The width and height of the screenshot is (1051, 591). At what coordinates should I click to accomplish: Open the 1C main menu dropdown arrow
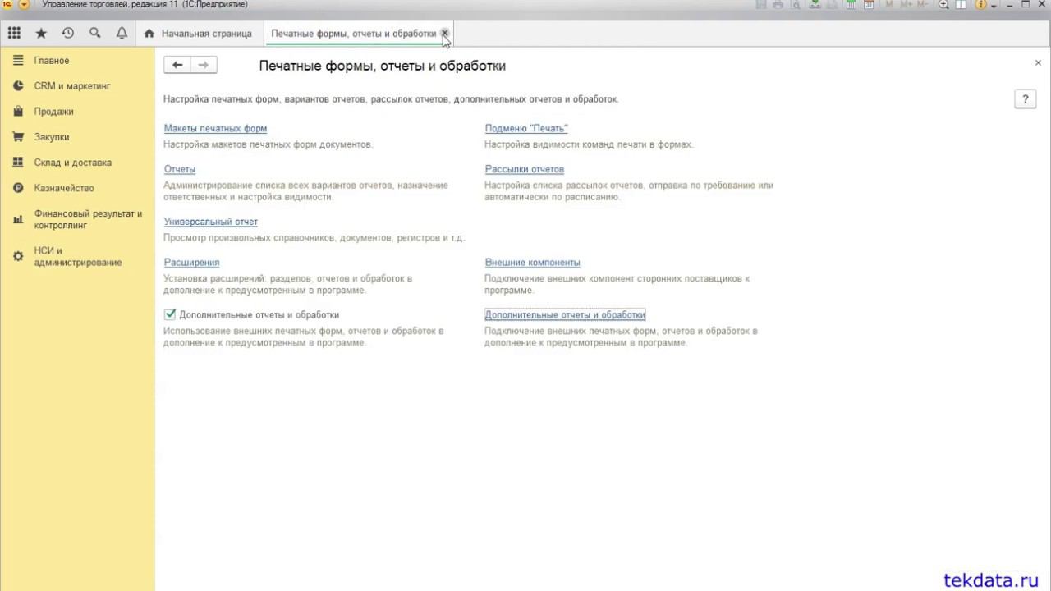tap(23, 5)
